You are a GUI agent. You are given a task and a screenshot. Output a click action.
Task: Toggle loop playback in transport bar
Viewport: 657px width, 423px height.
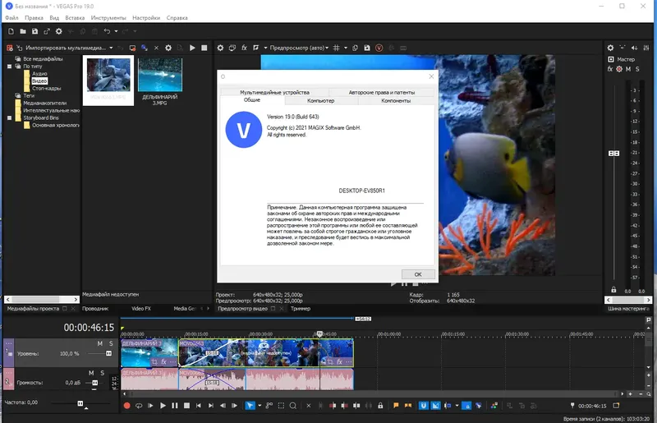coord(139,406)
